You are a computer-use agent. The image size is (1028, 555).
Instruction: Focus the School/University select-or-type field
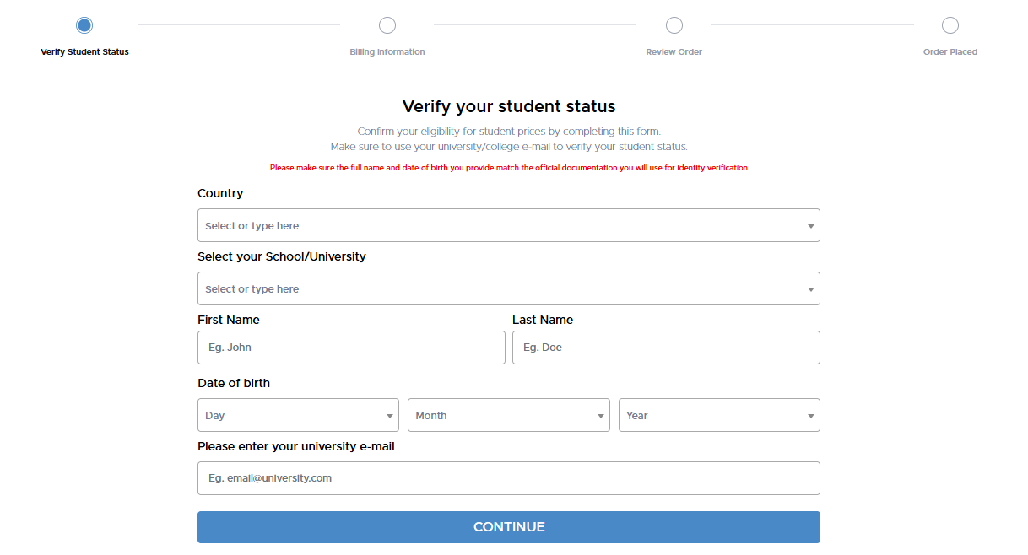(498, 289)
